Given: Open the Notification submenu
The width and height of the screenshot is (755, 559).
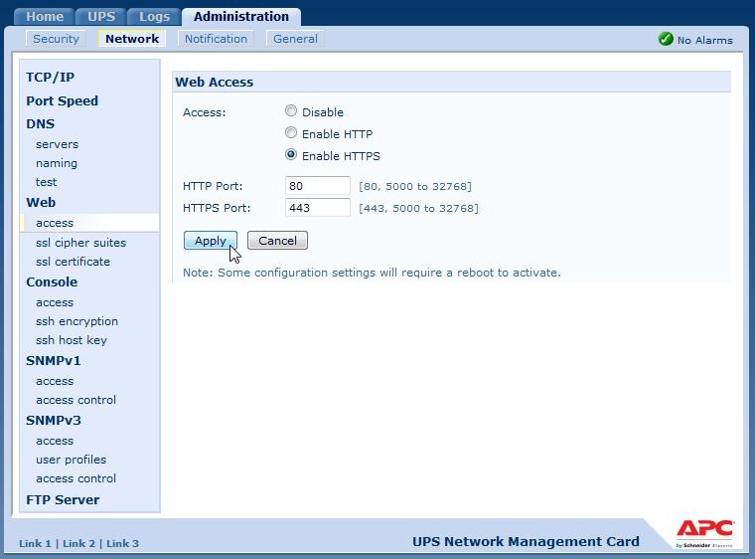Looking at the screenshot, I should pyautogui.click(x=216, y=39).
